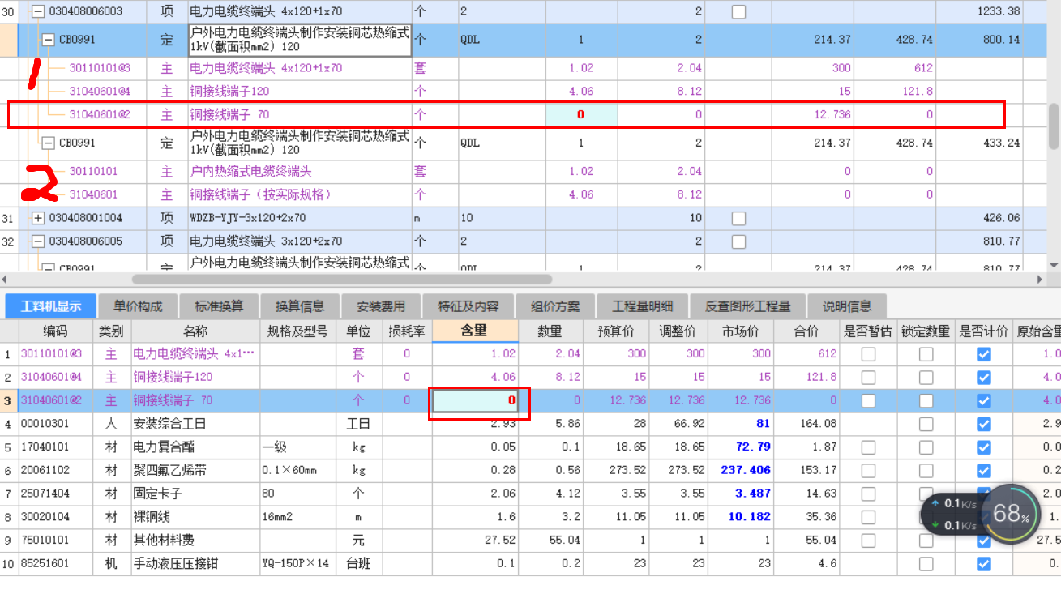
Task: Toggle 锁定数量 for 安装综合工日 row
Action: click(x=926, y=424)
